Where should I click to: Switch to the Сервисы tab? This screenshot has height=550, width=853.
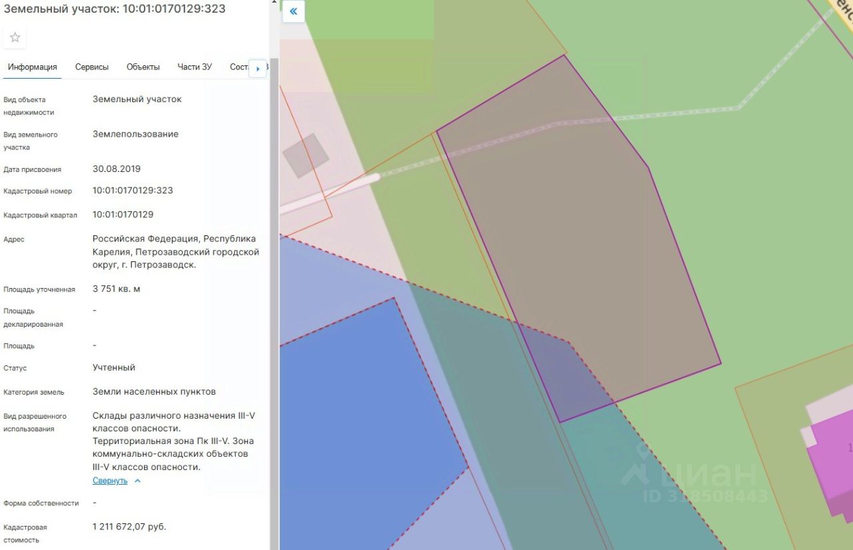tap(92, 67)
